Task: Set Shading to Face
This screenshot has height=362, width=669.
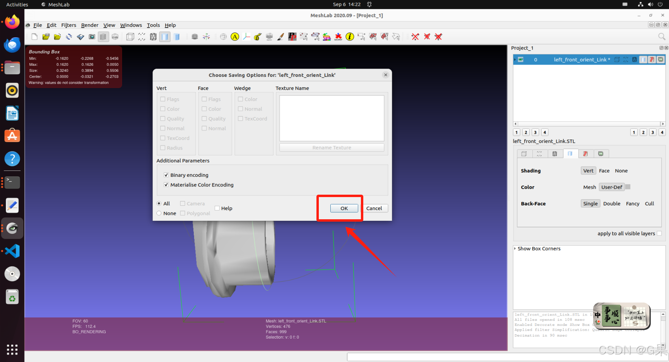Action: point(604,171)
